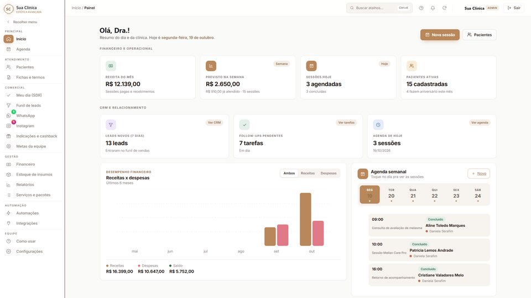Click the Leads novos funnel card icon
Viewport: 531px width, 298px height.
(x=111, y=125)
